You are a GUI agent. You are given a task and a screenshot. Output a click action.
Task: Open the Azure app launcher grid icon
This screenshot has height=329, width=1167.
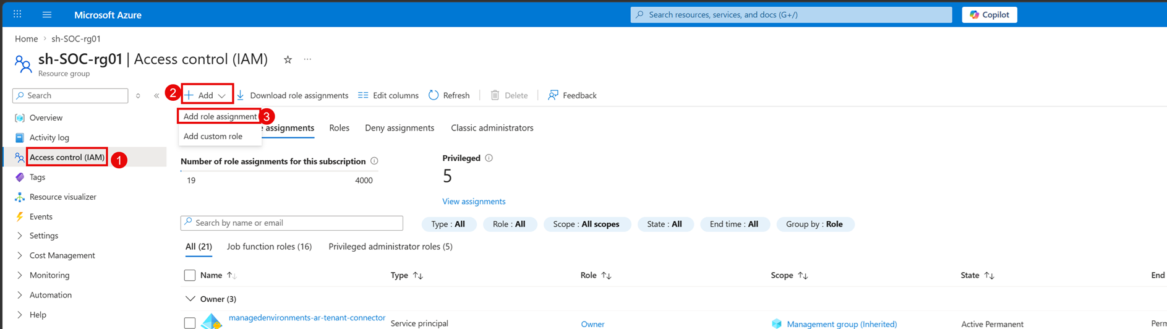tap(17, 14)
